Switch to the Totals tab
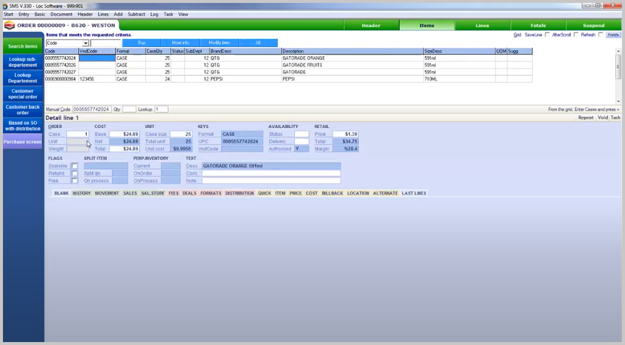This screenshot has width=625, height=345. click(x=538, y=25)
